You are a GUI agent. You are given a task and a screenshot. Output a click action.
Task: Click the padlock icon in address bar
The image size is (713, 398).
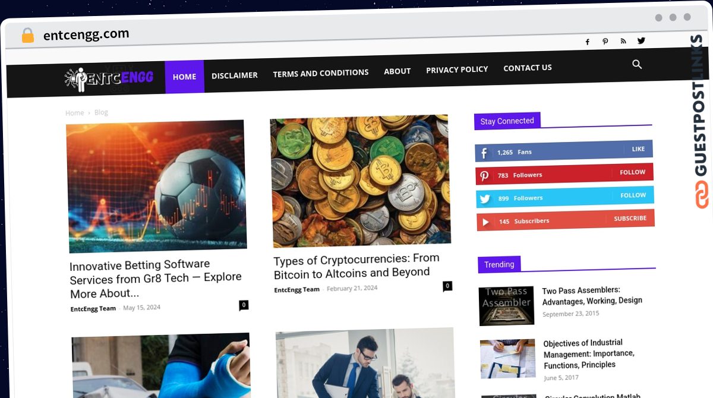tap(28, 36)
